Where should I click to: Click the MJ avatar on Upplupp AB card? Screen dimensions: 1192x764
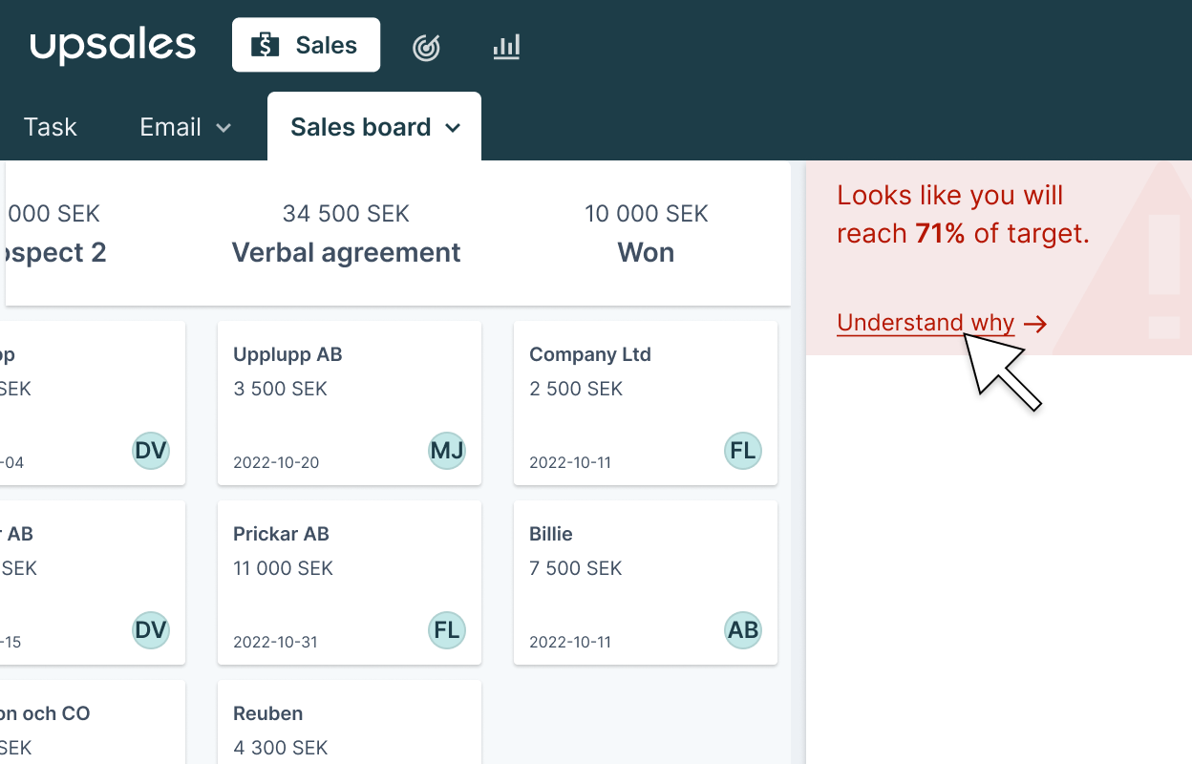tap(447, 451)
